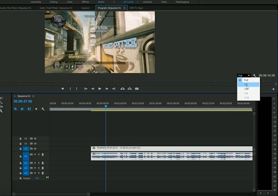Toggle sync lock on track A1

click(x=31, y=154)
